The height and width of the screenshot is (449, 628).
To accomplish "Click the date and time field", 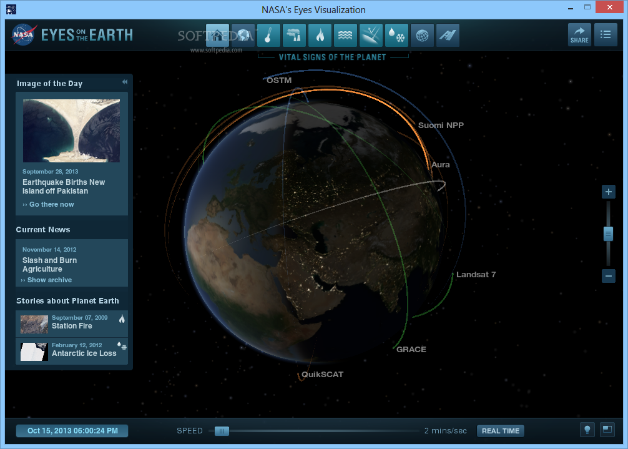I will 72,431.
